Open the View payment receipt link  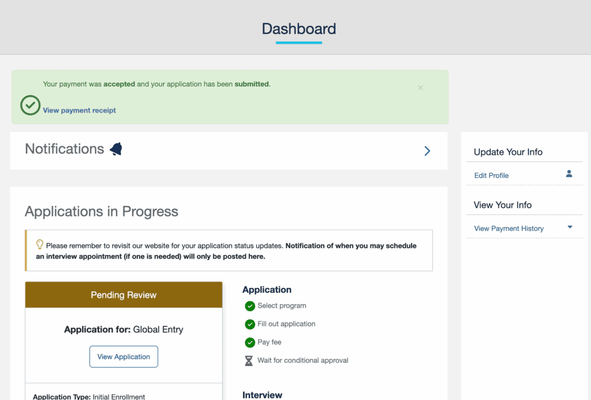(80, 110)
